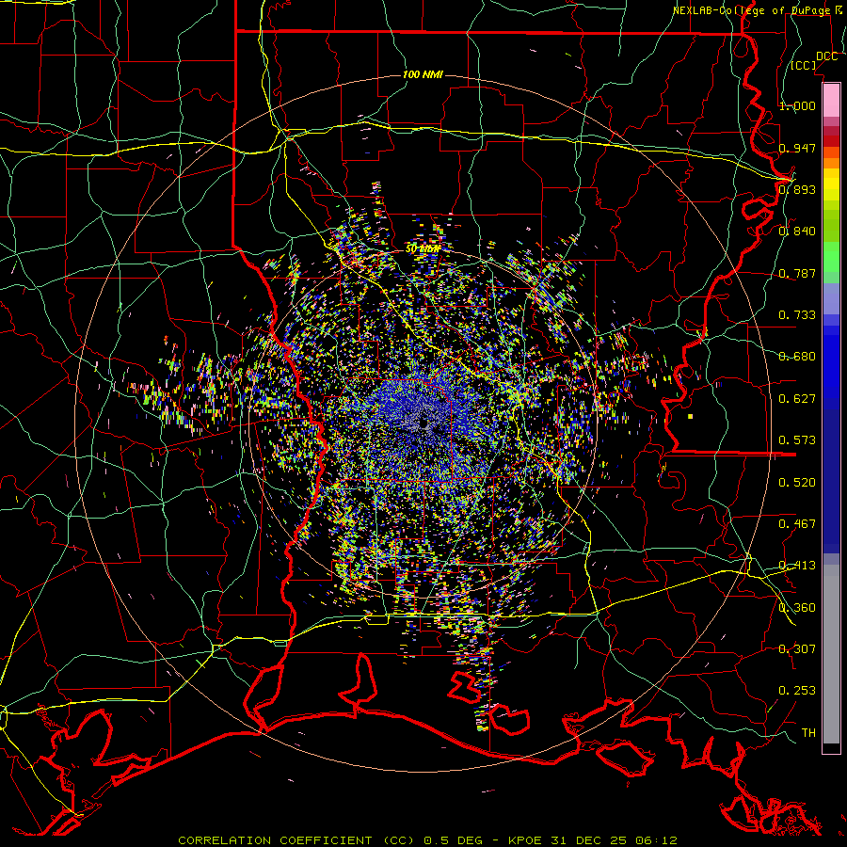Screen dimensions: 847x847
Task: Click the Correlation Coefficient KPOE caption
Action: tap(428, 840)
